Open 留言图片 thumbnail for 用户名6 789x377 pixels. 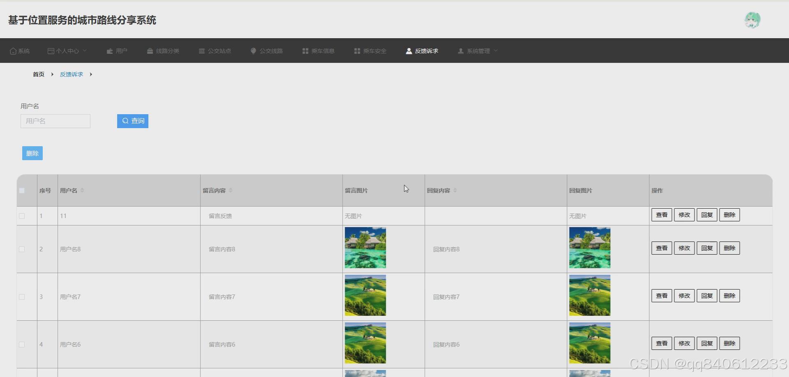(365, 343)
